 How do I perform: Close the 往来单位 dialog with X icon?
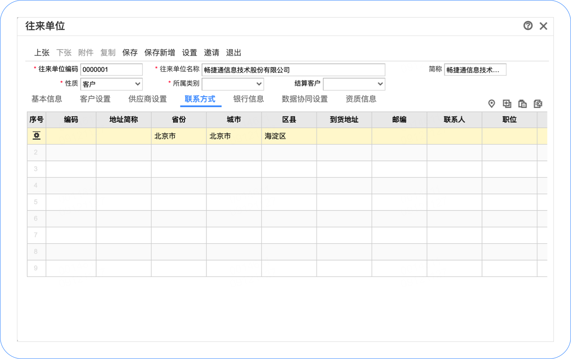point(543,26)
